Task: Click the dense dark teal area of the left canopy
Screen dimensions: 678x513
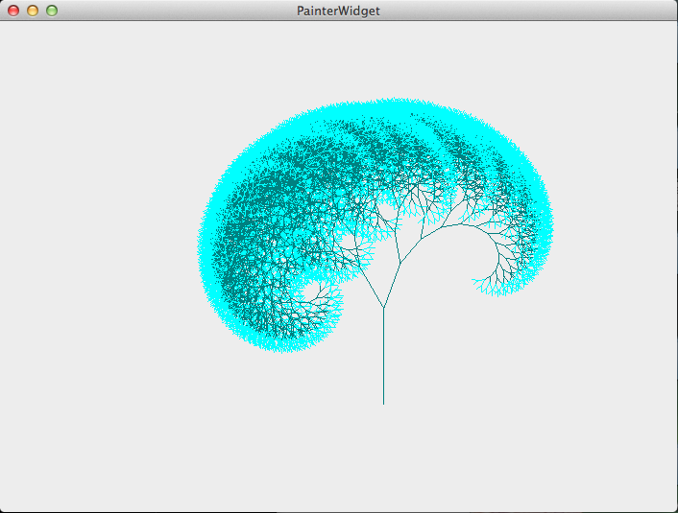Action: [x=259, y=221]
